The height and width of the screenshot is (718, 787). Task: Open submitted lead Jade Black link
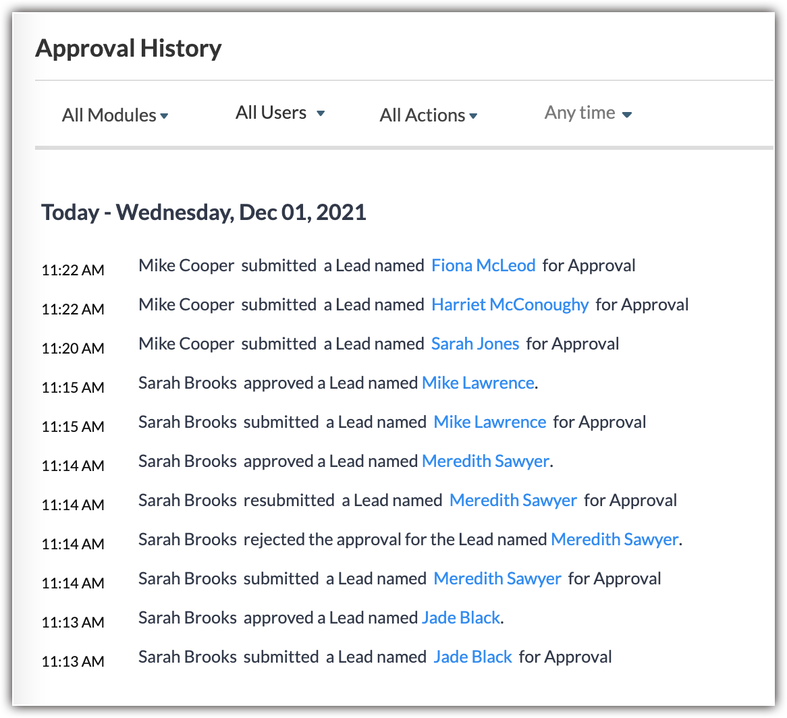coord(472,657)
